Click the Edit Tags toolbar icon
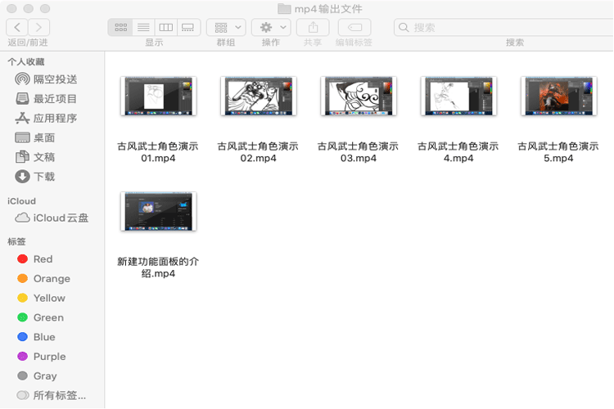The height and width of the screenshot is (409, 614). (354, 27)
